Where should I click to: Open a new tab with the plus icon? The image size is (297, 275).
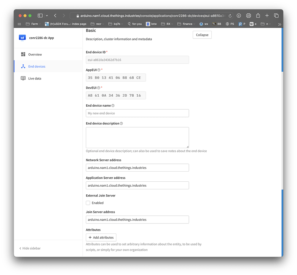pyautogui.click(x=267, y=15)
